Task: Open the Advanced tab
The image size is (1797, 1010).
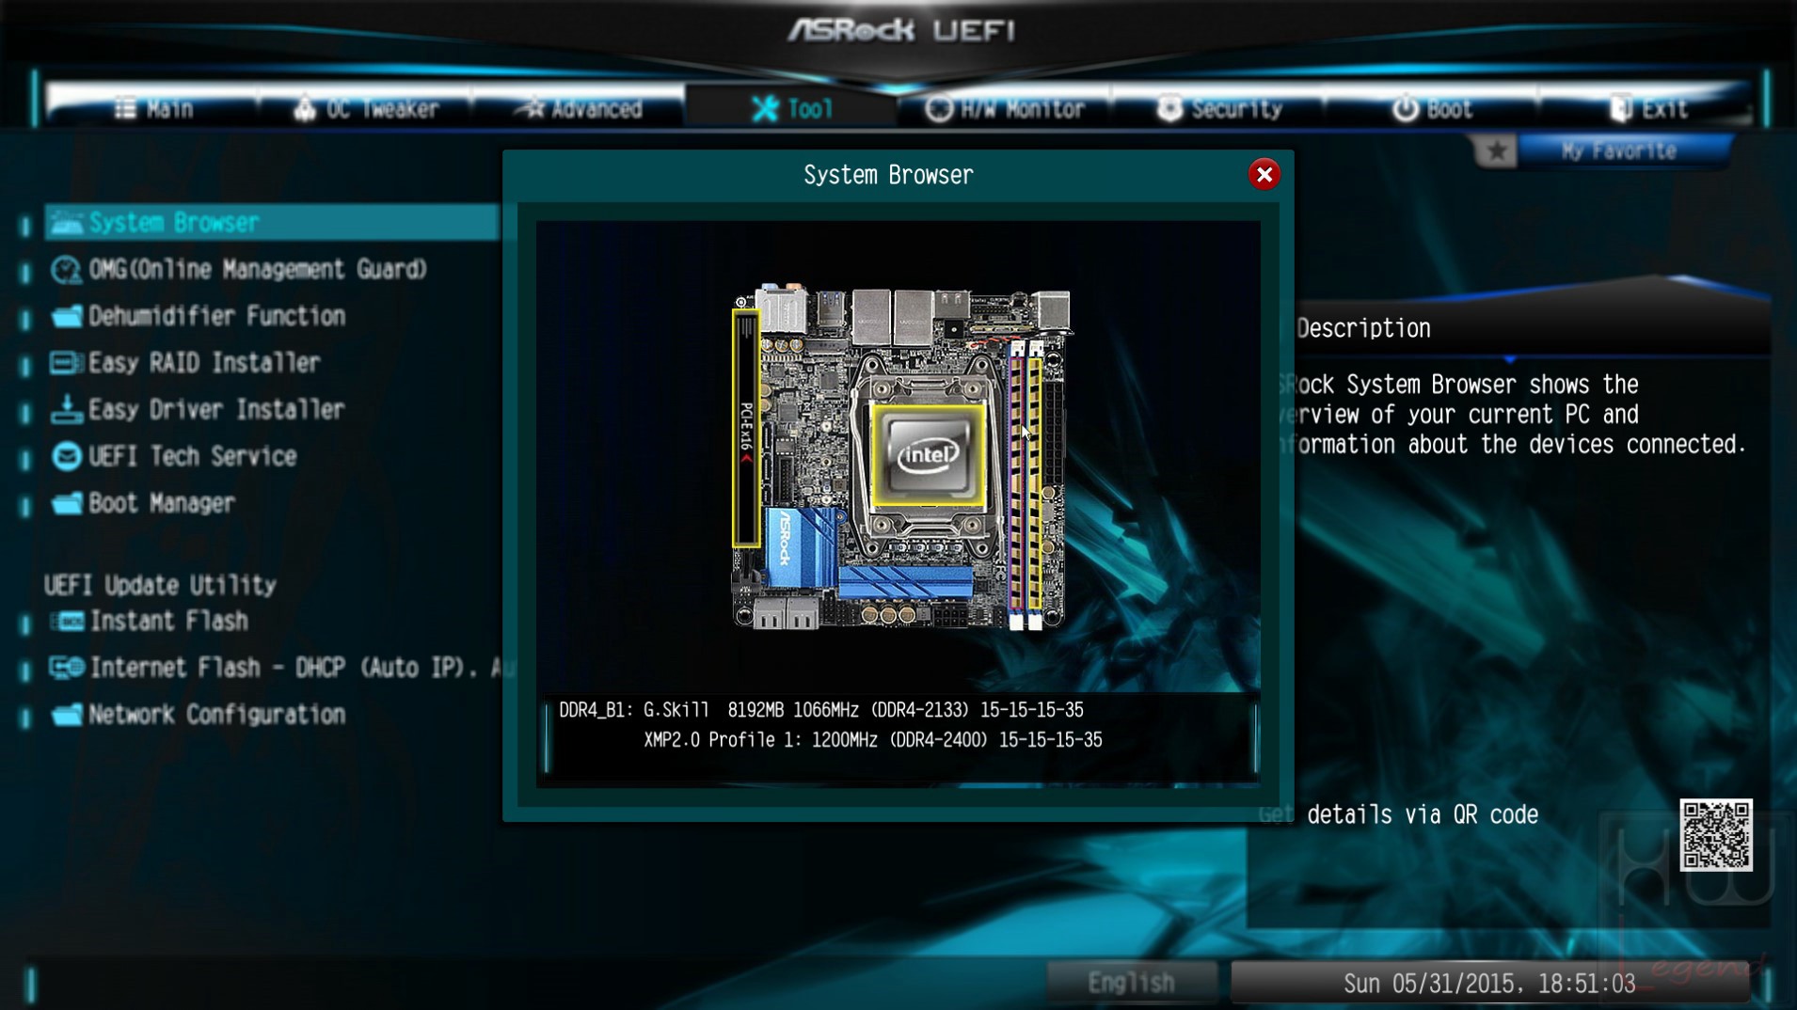Action: pyautogui.click(x=579, y=108)
